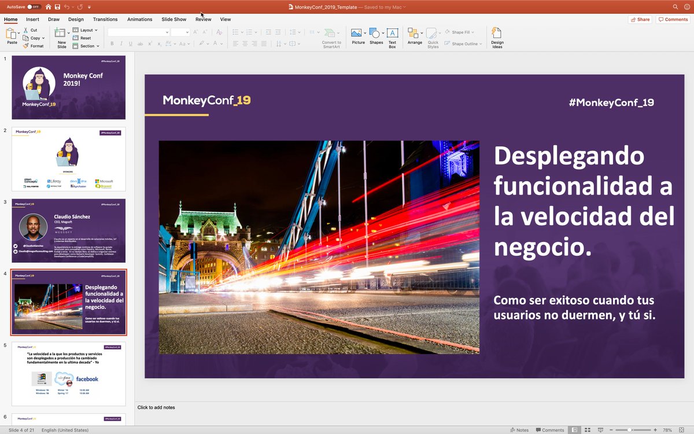Decrease font size with the small A icon

(206, 32)
